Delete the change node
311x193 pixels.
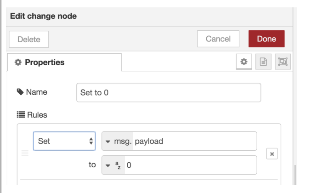point(29,40)
